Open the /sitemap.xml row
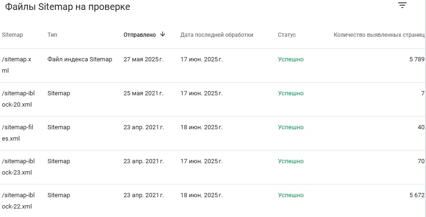This screenshot has width=426, height=217. point(213,65)
